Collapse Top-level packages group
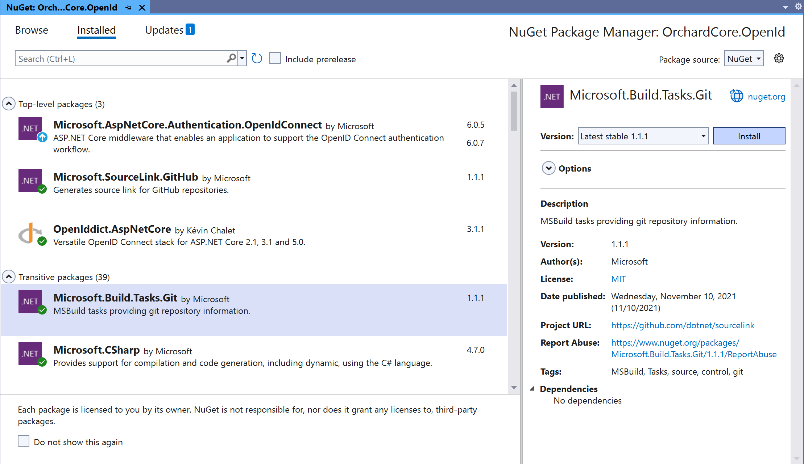 coord(9,104)
